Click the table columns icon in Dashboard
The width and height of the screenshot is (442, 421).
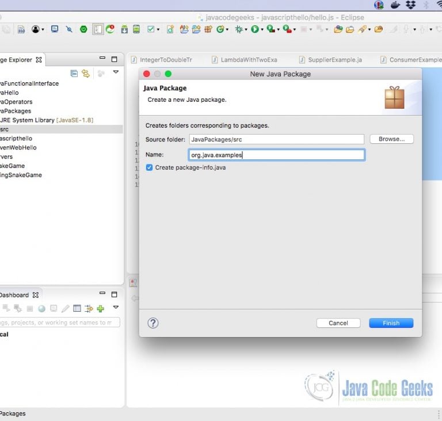tap(77, 309)
